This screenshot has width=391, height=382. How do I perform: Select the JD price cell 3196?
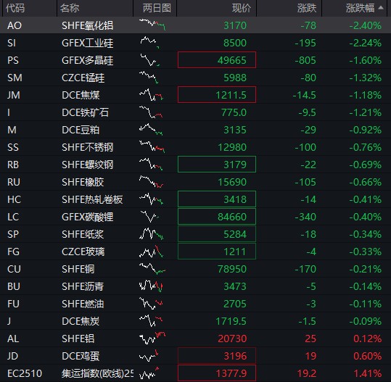(217, 356)
